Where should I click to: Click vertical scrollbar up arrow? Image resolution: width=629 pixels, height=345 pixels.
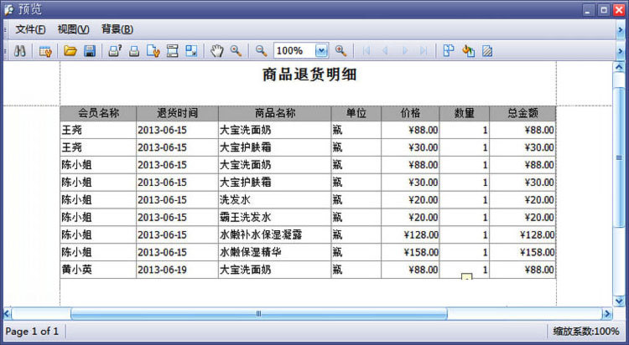point(620,67)
